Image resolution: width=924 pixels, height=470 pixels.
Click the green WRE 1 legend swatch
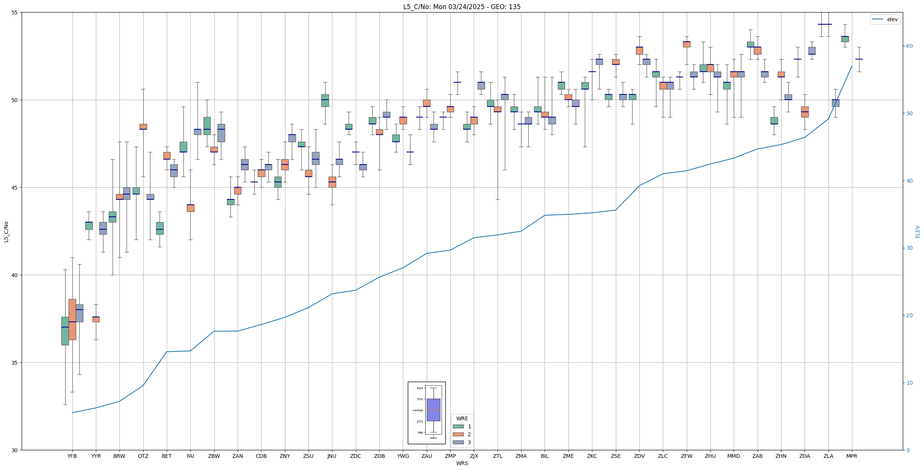[x=458, y=426]
